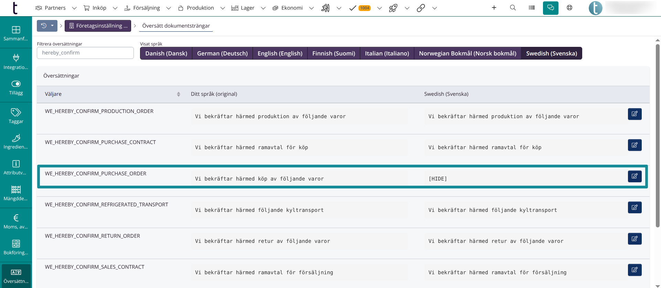Open the chat messages icon

(x=551, y=8)
